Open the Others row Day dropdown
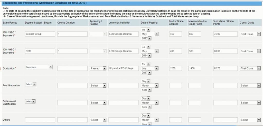This screenshot has width=263, height=126. click(145, 115)
